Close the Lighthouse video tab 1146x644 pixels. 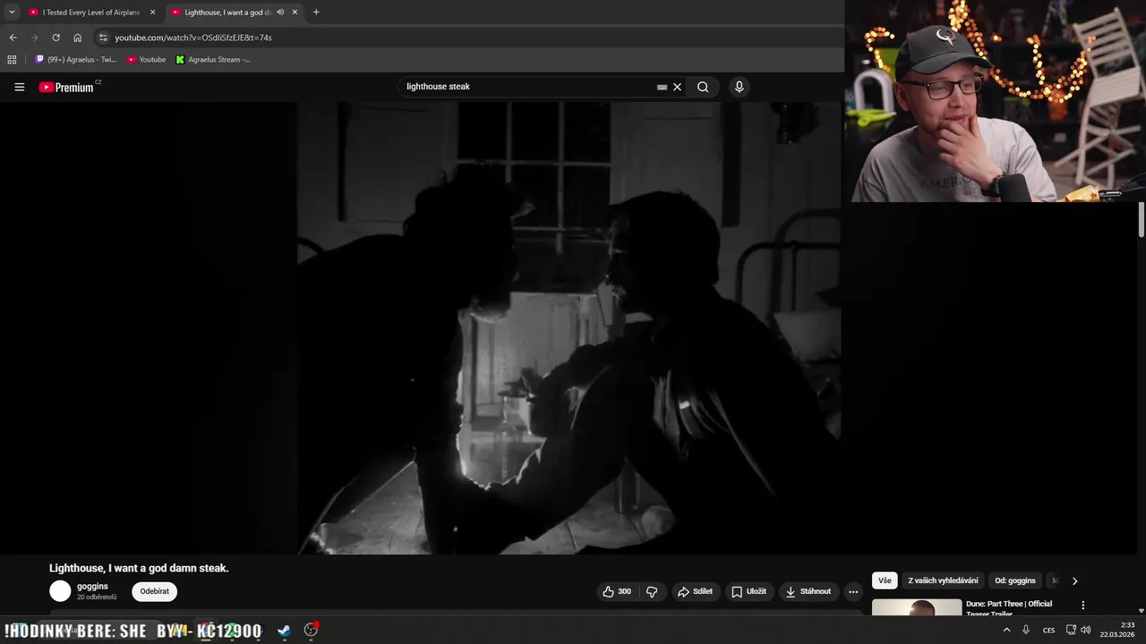295,13
